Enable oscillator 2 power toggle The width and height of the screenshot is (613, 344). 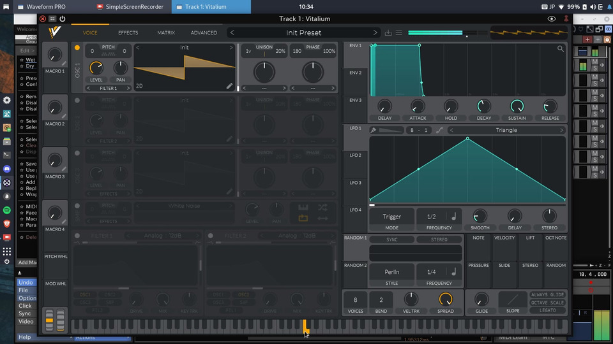click(77, 100)
